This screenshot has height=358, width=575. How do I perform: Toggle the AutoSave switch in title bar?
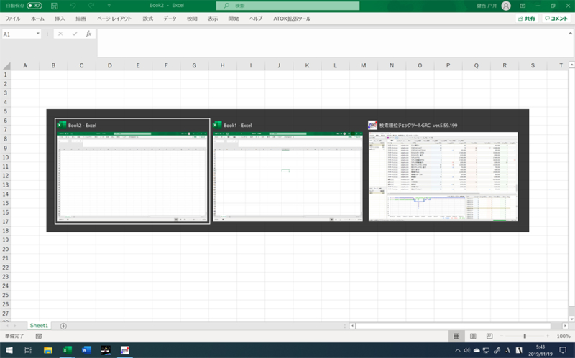point(34,6)
